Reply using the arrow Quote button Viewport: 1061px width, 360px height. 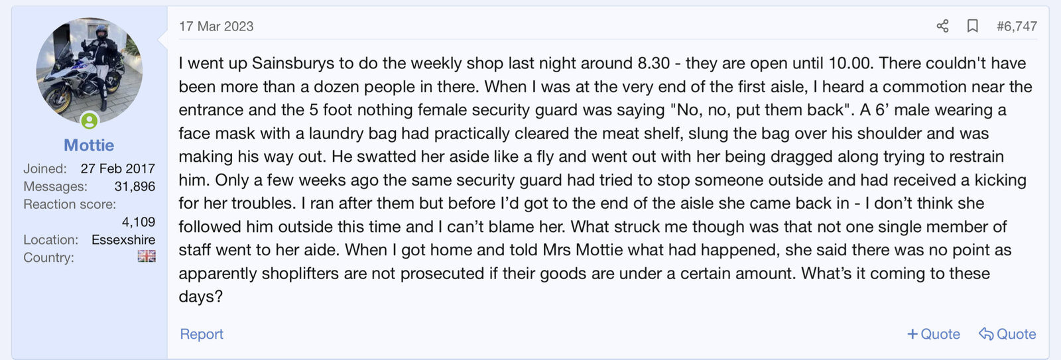pos(1007,334)
